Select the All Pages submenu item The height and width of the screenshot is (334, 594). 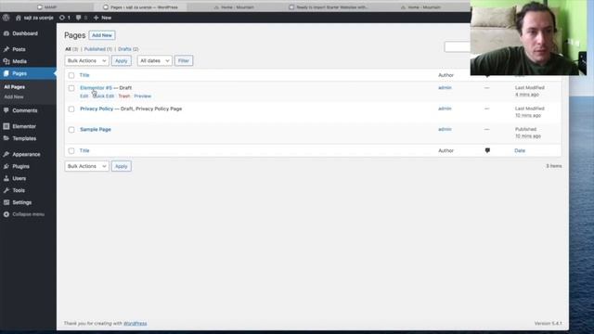coord(15,86)
